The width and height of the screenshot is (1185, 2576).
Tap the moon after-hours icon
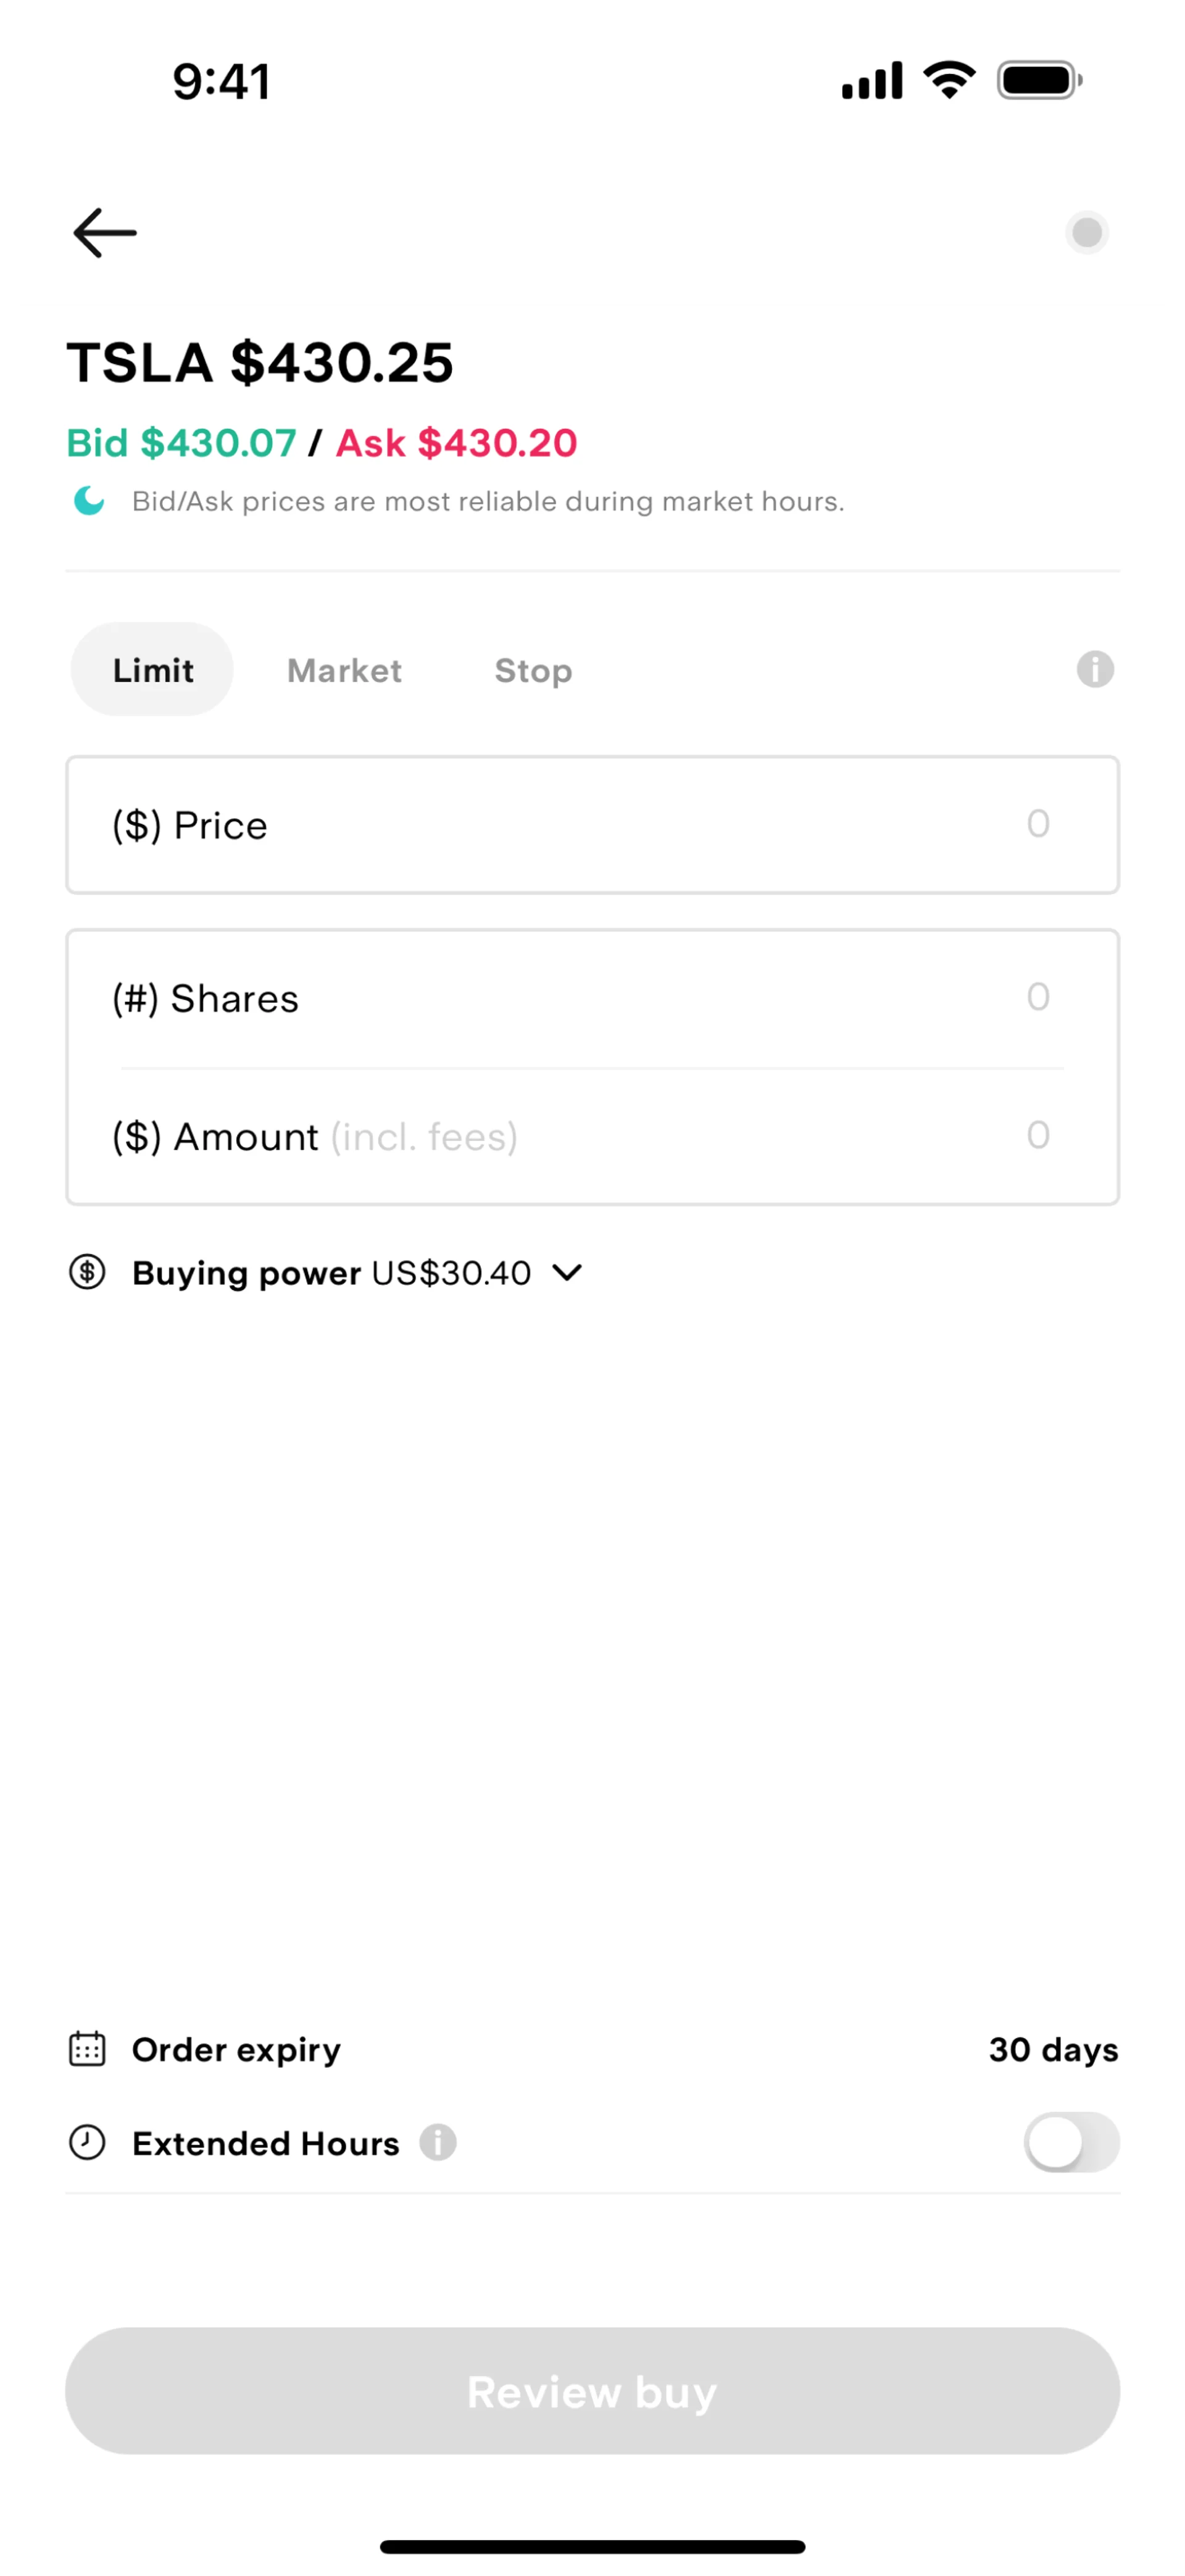[x=90, y=500]
